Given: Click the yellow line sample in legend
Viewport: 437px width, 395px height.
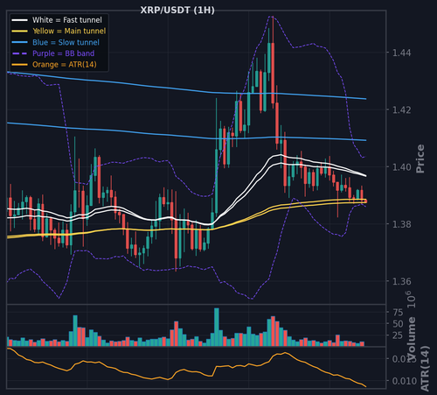Looking at the screenshot, I should click(x=19, y=32).
